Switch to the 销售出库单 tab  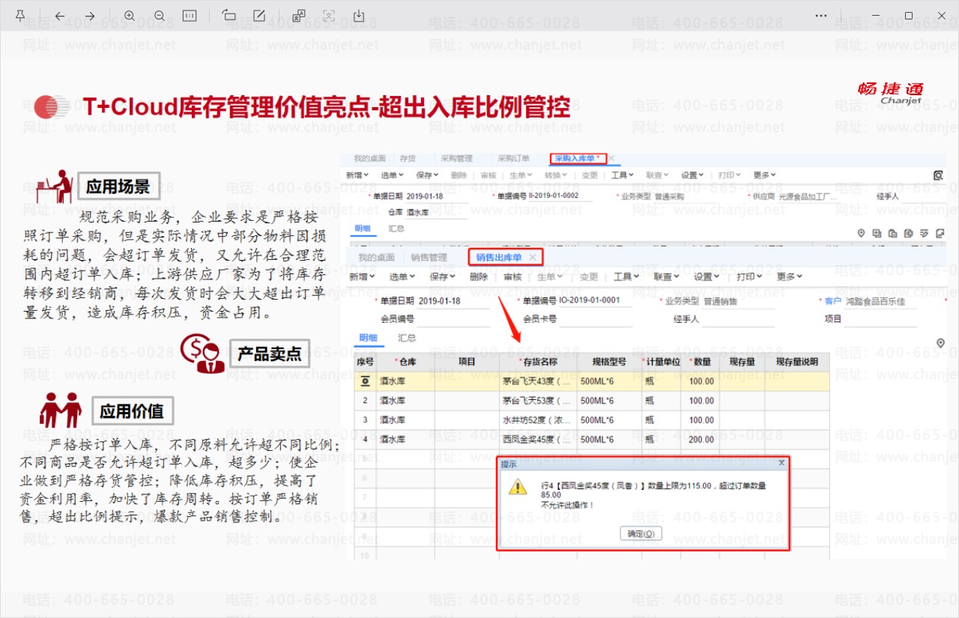coord(499,258)
